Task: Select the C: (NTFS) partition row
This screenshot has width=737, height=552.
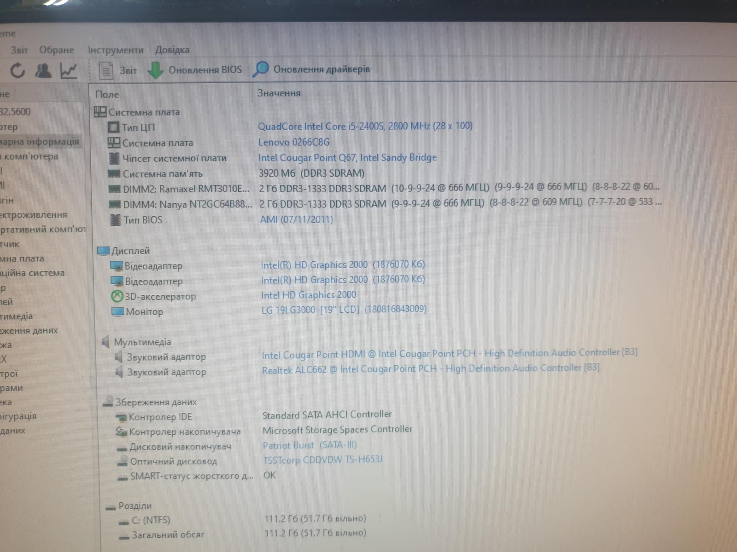Action: click(243, 520)
